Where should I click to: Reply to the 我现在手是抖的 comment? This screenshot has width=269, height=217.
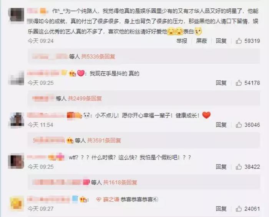pyautogui.click(x=221, y=83)
